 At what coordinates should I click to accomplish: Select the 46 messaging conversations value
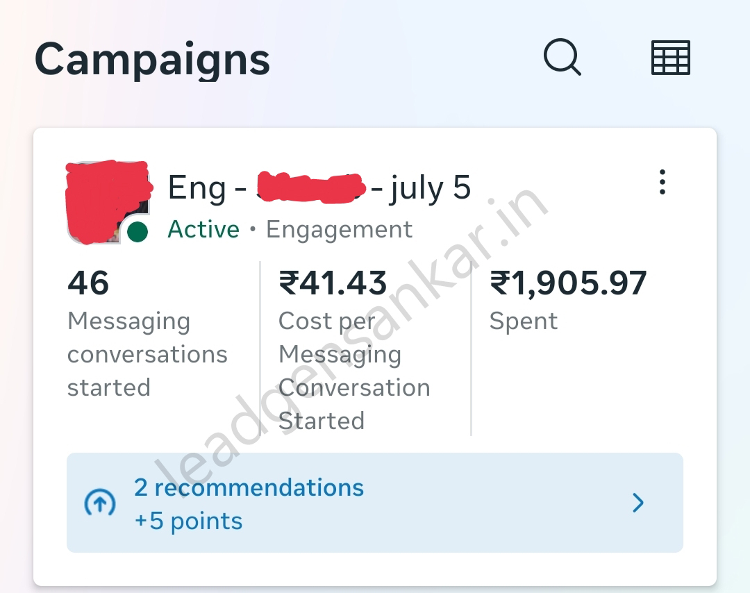pyautogui.click(x=88, y=283)
